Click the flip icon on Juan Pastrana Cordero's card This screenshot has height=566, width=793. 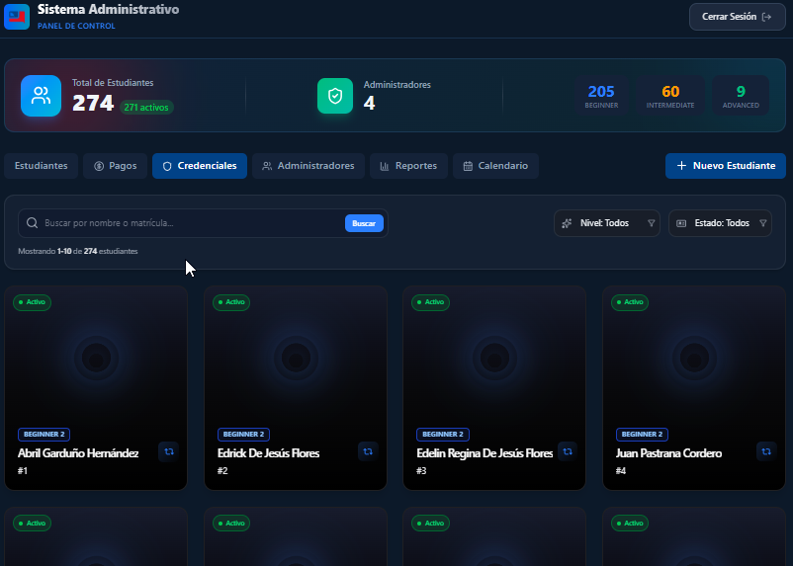(766, 451)
